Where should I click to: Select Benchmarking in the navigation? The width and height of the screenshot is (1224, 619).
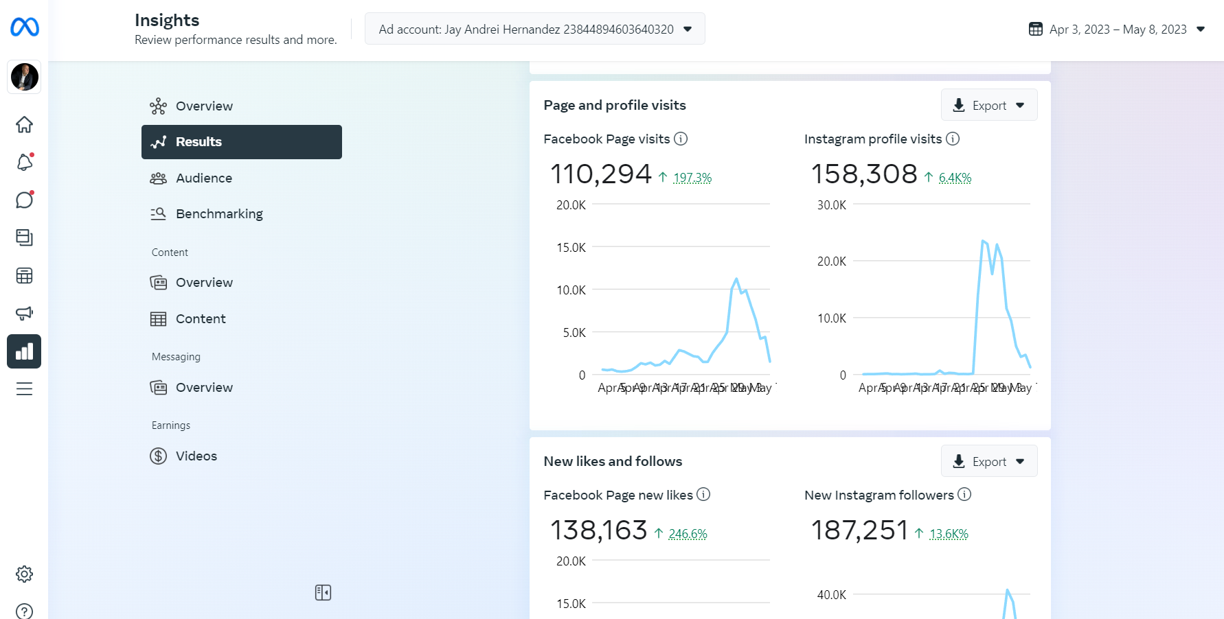point(219,213)
